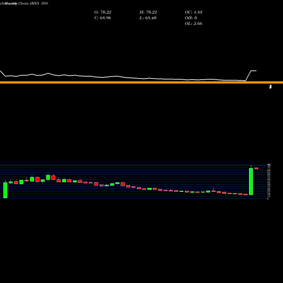Viewport: 283px width, 283px height.
Task: Click the last small red candle after the tall green one
Action: click(x=256, y=168)
